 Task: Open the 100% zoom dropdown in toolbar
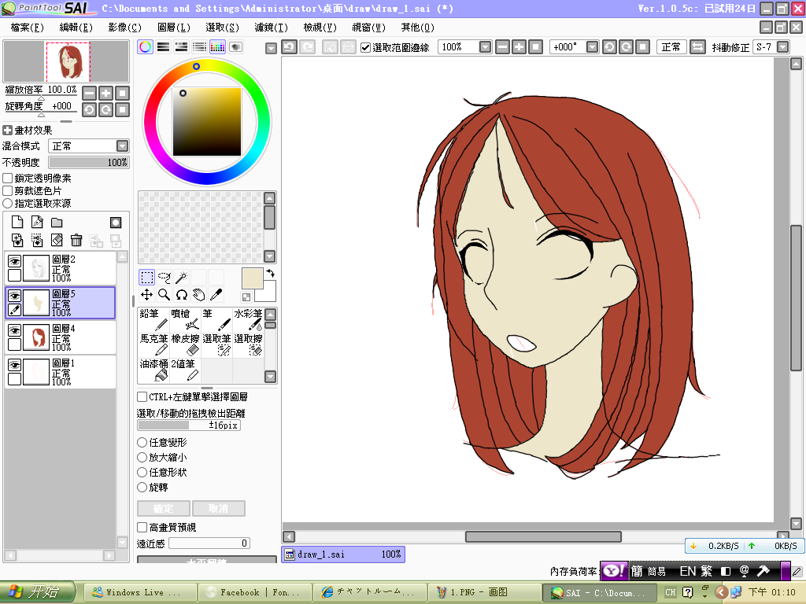(485, 47)
